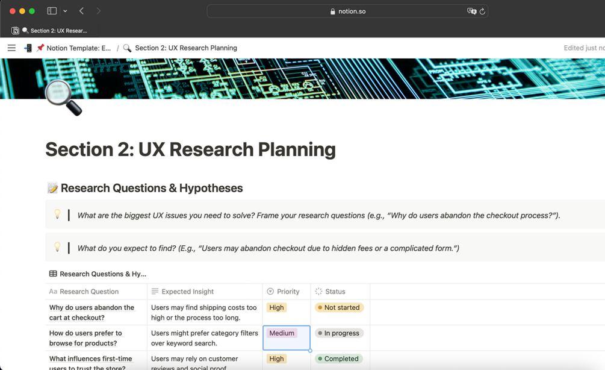Click the page reload icon in address bar
This screenshot has height=370, width=605.
482,11
